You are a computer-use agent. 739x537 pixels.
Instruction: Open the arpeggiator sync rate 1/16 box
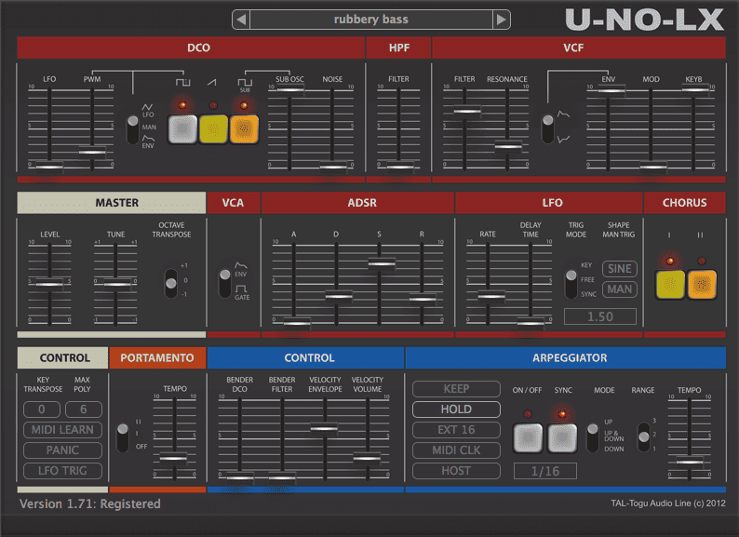pos(545,471)
